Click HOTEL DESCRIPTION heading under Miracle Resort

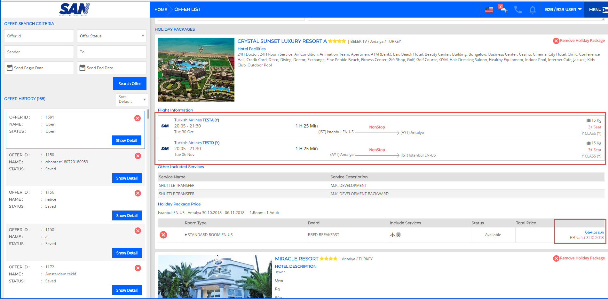tap(296, 266)
